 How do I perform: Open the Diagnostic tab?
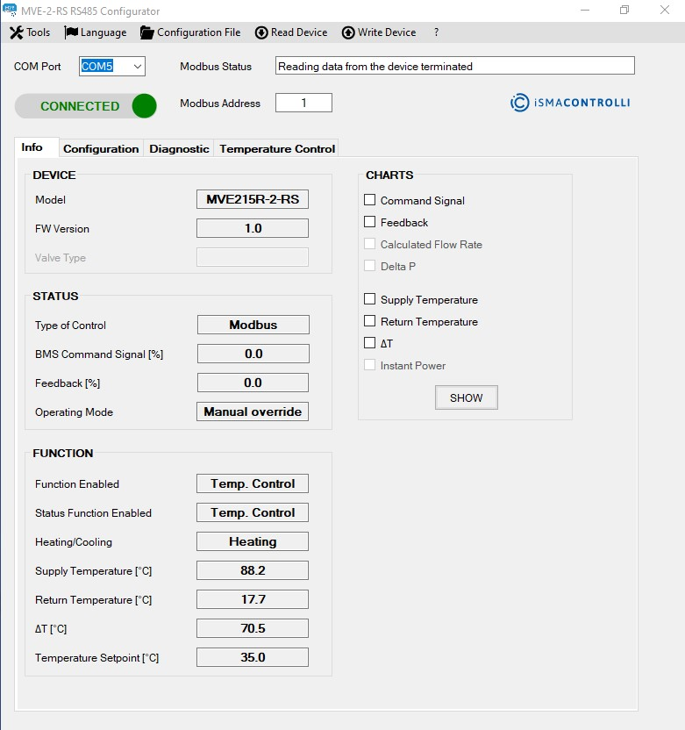tap(179, 148)
